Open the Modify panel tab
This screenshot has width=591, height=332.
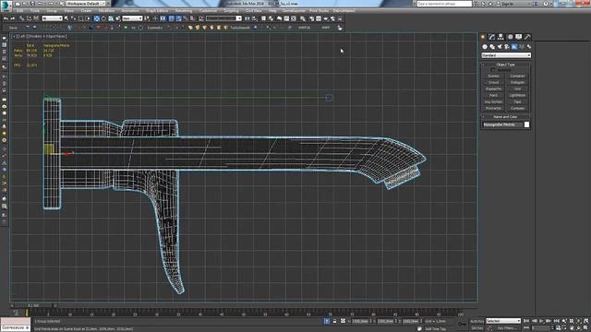coord(491,37)
